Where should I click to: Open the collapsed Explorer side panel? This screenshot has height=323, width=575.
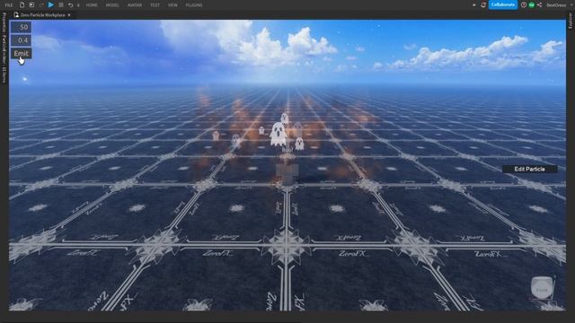[571, 21]
